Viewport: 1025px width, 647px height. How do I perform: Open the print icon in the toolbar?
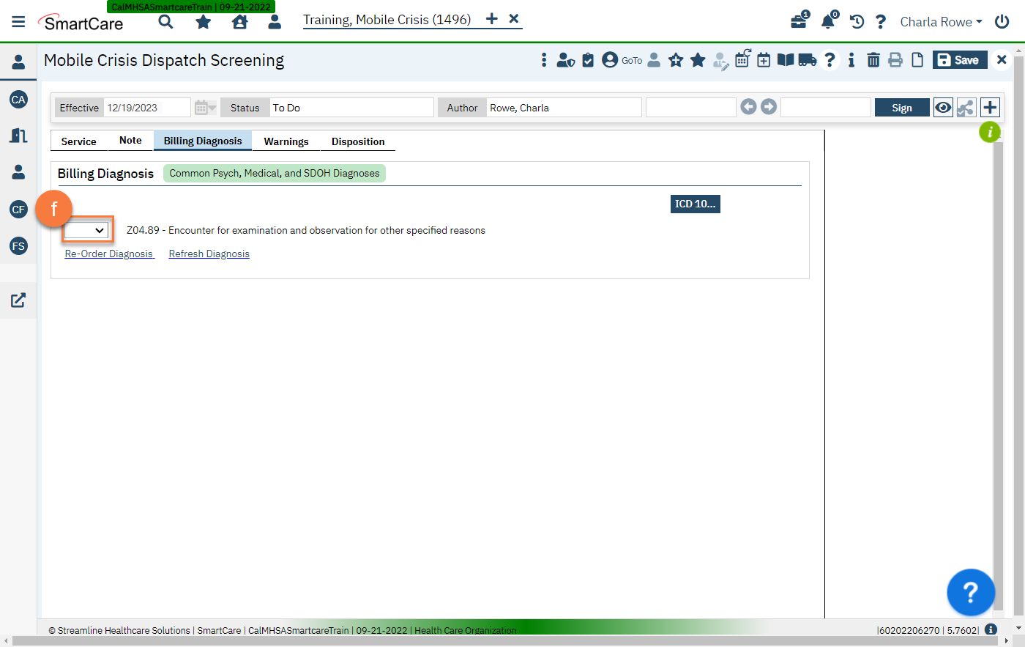tap(895, 59)
